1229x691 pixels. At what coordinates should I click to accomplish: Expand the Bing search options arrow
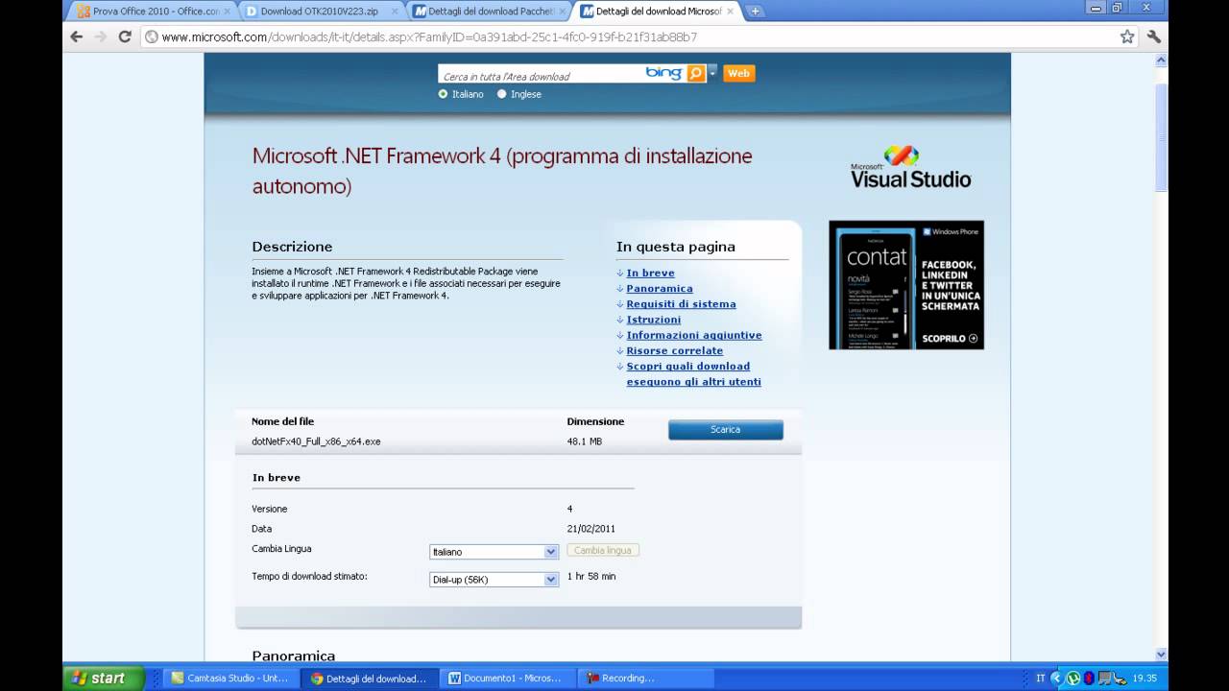(712, 72)
